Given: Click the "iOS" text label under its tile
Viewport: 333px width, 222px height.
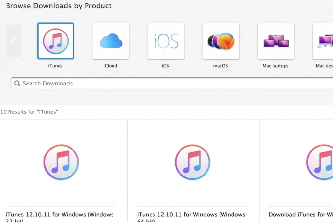Looking at the screenshot, I should (x=166, y=66).
